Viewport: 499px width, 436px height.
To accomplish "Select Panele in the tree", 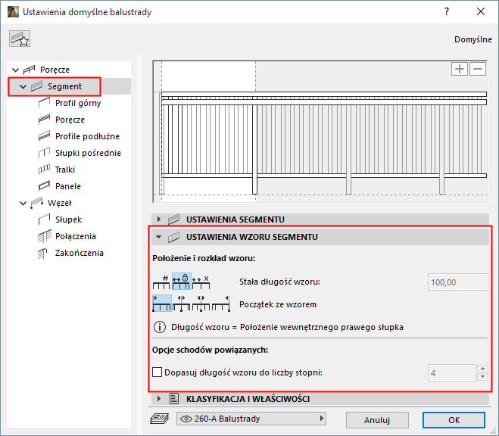I will 68,186.
